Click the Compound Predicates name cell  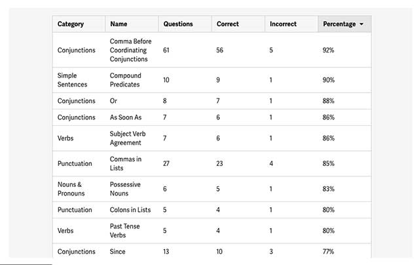[x=126, y=80]
